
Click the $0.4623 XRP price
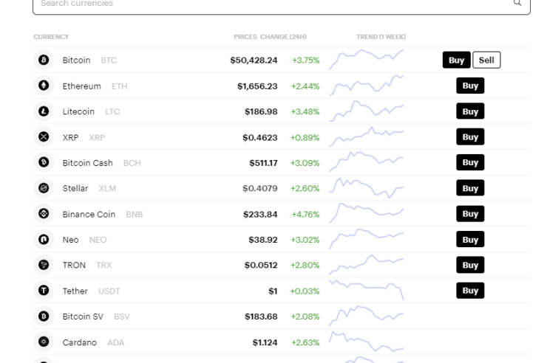(x=260, y=137)
